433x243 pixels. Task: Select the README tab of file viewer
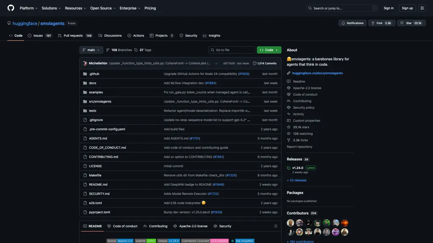pyautogui.click(x=93, y=226)
